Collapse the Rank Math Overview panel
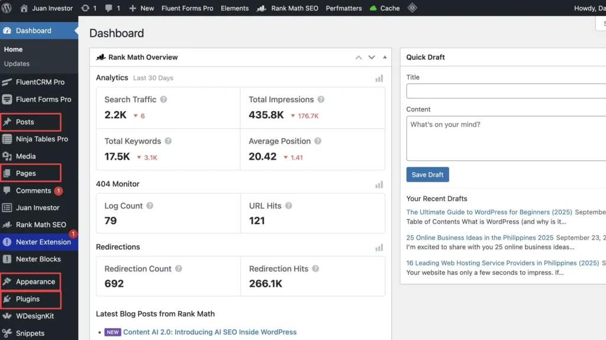Image resolution: width=606 pixels, height=340 pixels. (x=385, y=57)
